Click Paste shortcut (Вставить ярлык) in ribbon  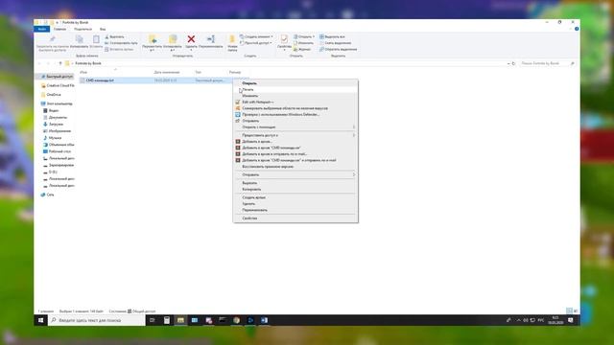tap(119, 49)
